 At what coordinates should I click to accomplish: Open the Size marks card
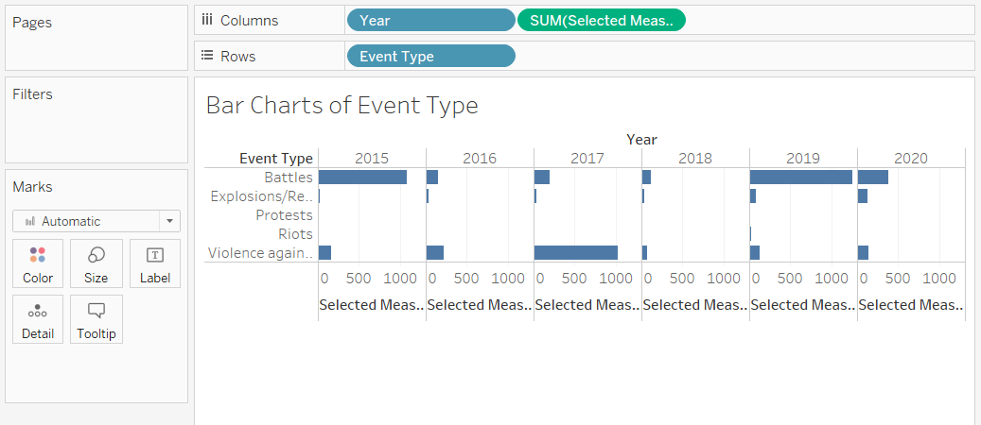click(96, 255)
